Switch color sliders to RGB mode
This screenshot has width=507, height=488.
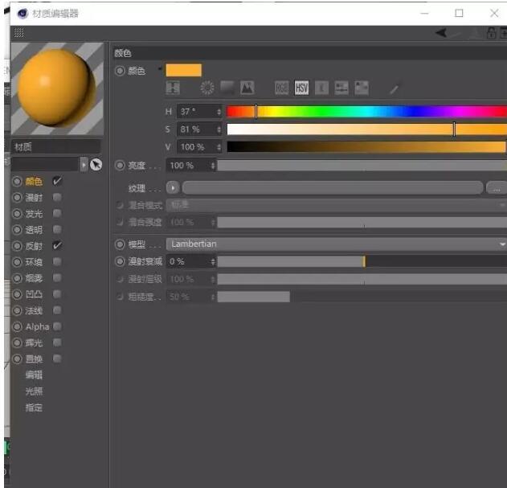[x=282, y=88]
